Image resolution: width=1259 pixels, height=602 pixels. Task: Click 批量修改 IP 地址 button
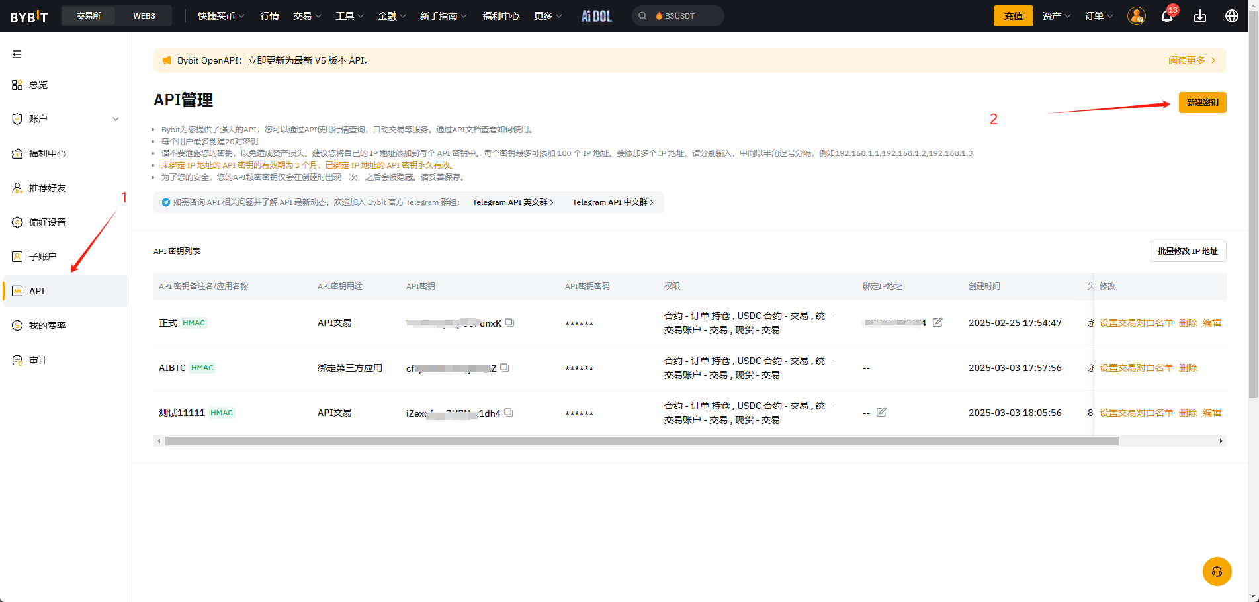point(1188,251)
